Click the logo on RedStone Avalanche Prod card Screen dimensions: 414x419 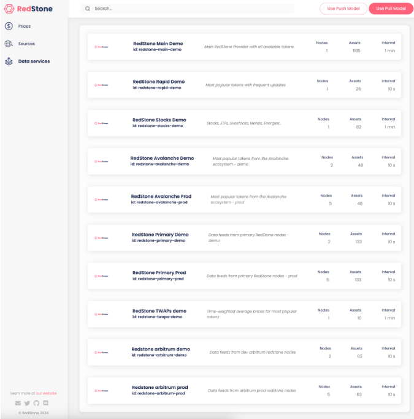pyautogui.click(x=101, y=200)
